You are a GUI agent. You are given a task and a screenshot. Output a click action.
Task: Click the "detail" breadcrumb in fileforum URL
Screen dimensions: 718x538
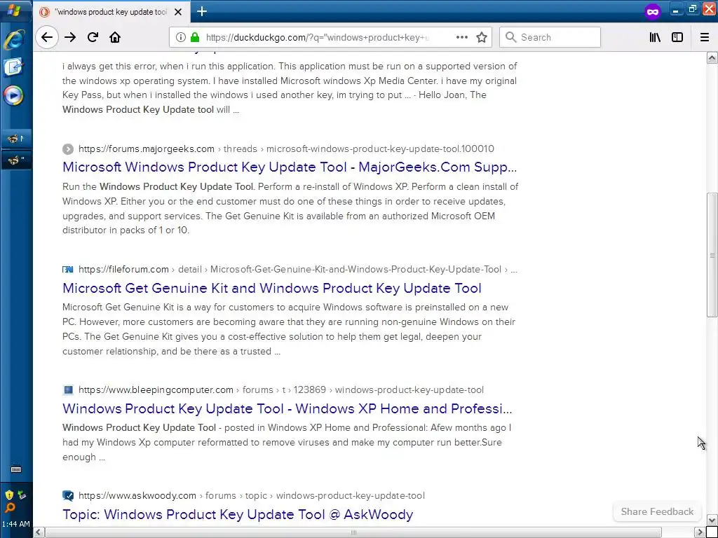tap(189, 270)
